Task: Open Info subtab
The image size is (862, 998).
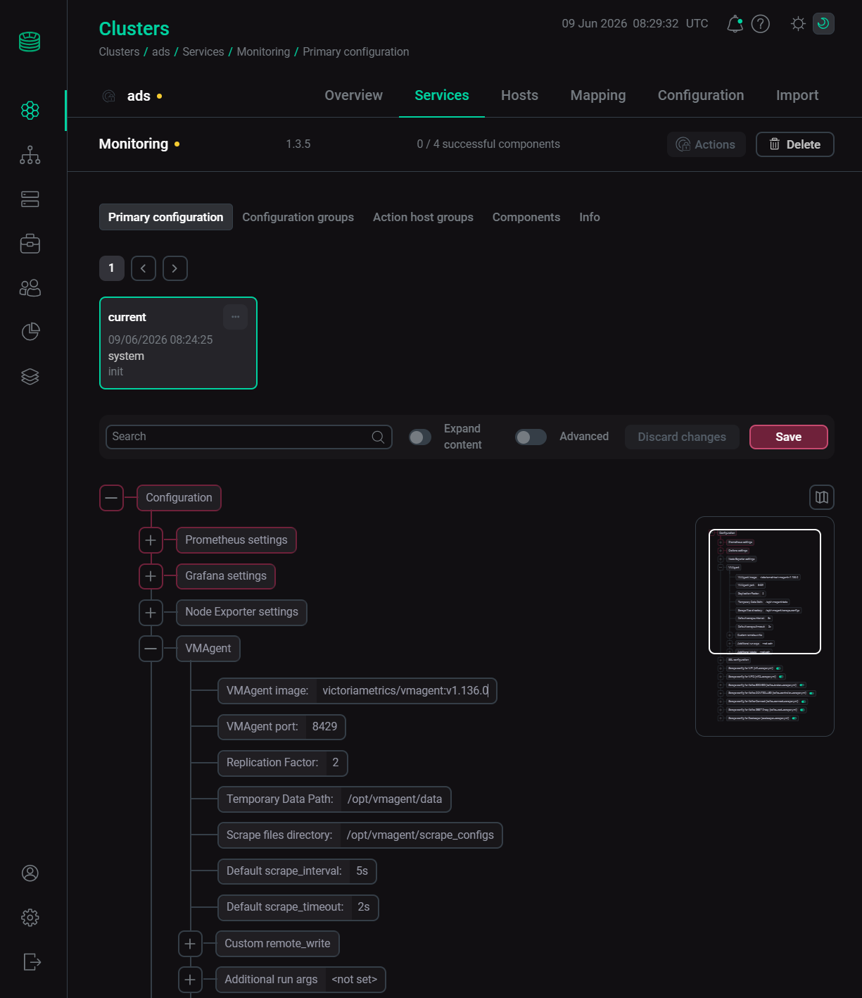Action: (590, 217)
